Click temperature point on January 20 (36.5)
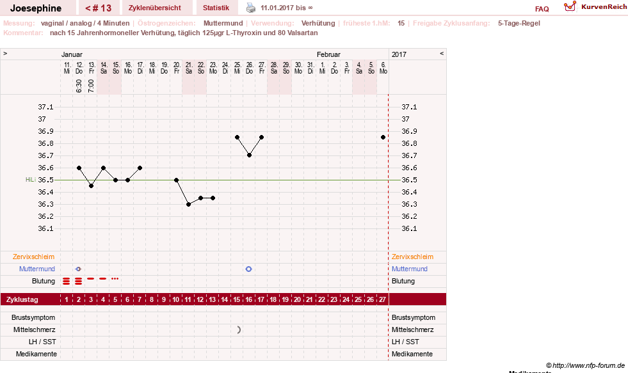 (176, 180)
